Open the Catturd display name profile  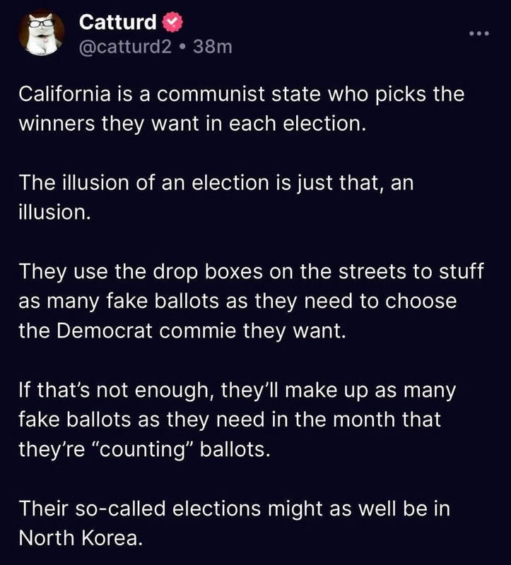[118, 22]
